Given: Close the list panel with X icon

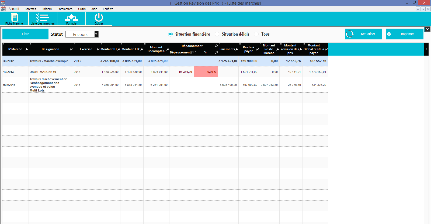Looking at the screenshot, I should tap(427, 29).
